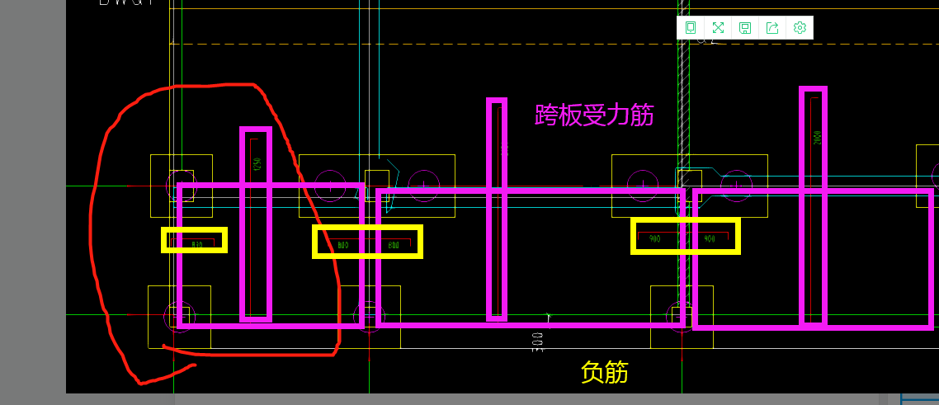Share the image using export arrow icon

click(x=772, y=27)
